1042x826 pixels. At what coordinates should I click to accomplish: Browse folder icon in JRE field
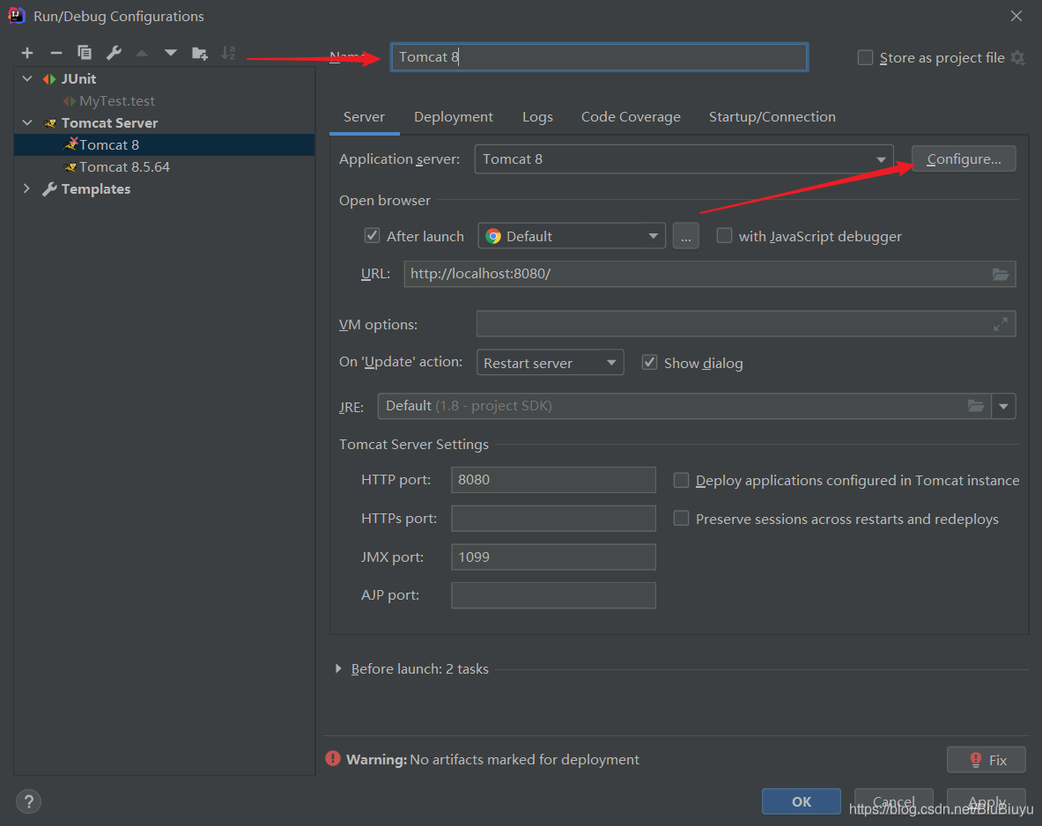976,406
